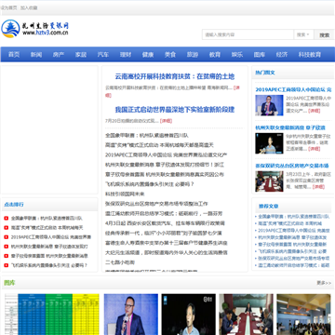Click play icon beside 2019APEC工商领导人 in 点击排行
The height and width of the screenshot is (335, 335).
7,237
